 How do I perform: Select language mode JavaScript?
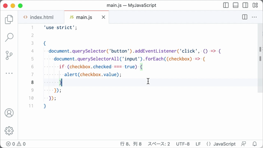[x=224, y=144]
